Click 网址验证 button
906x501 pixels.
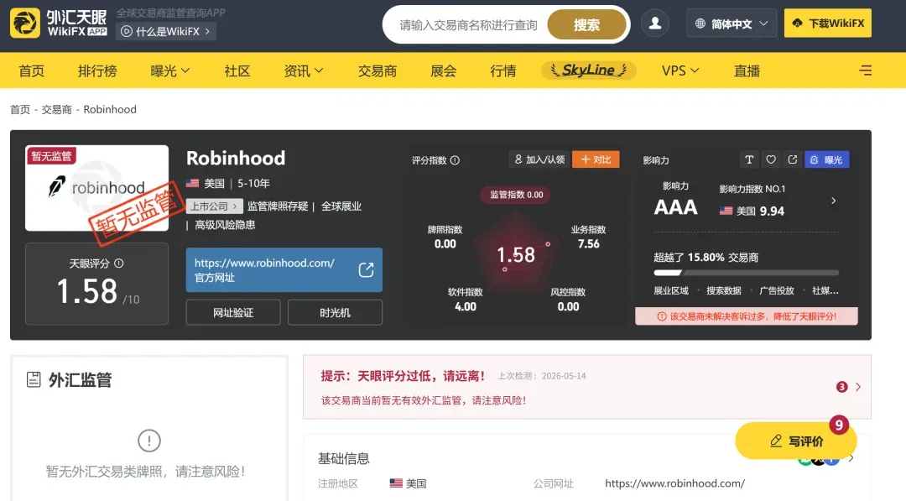click(233, 313)
